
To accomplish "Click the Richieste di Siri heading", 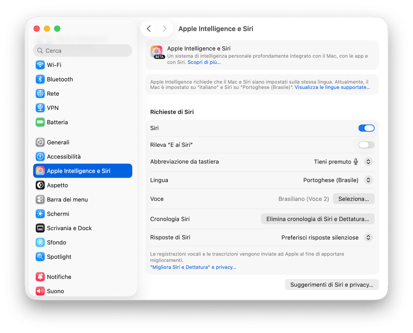I will [172, 112].
